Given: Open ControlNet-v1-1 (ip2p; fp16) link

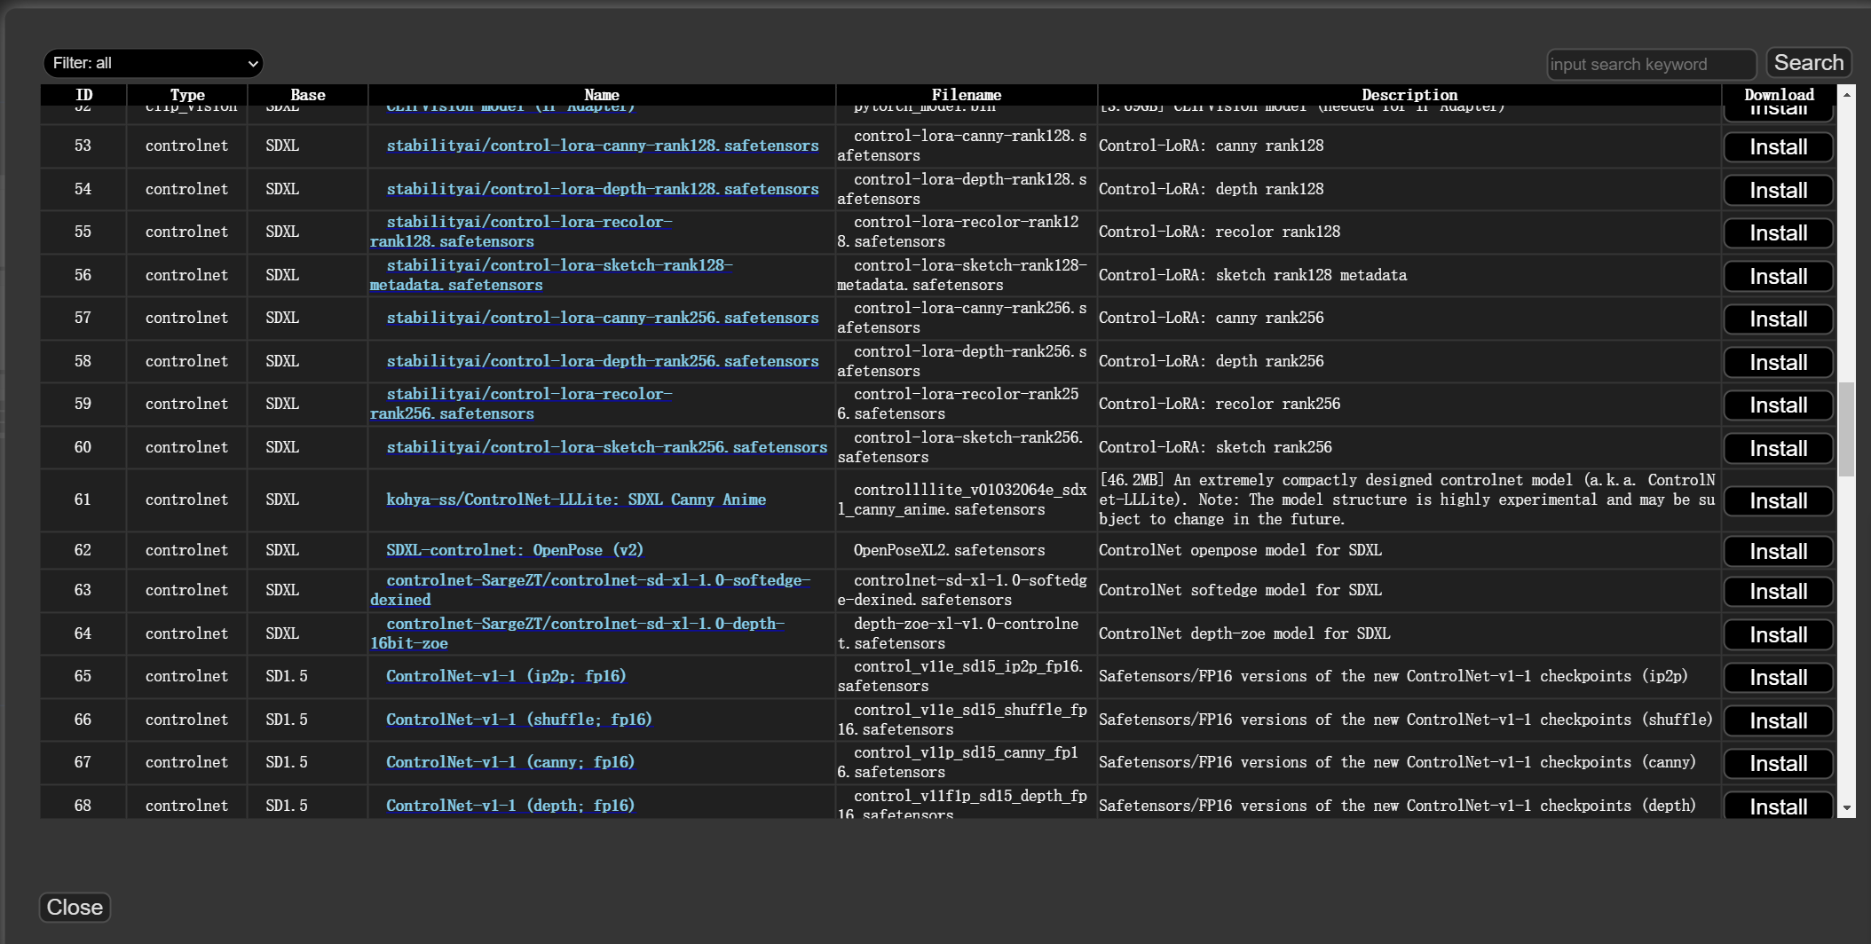Looking at the screenshot, I should tap(506, 676).
